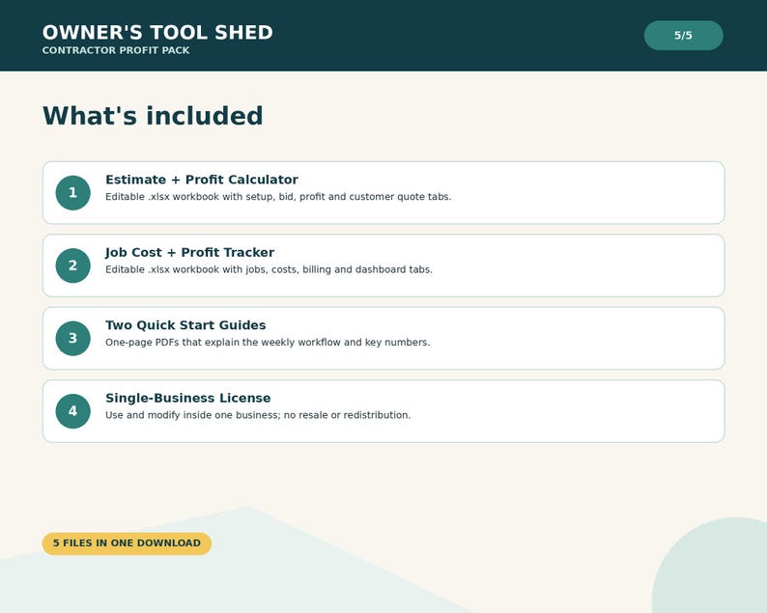767x613 pixels.
Task: Click text about jobs, costs, billing tabs
Action: pyautogui.click(x=270, y=269)
